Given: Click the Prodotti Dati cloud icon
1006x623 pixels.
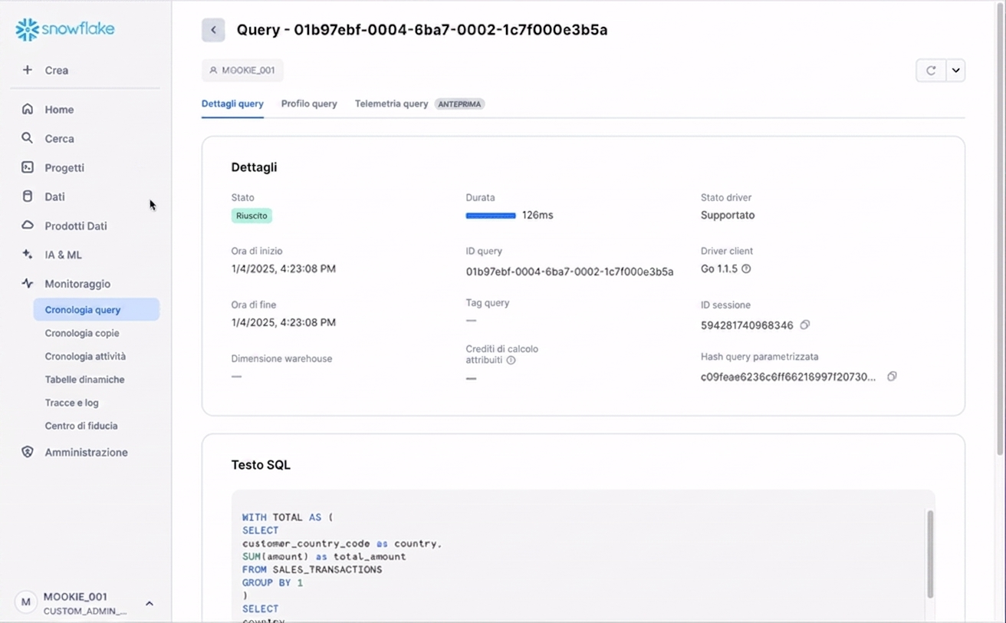Looking at the screenshot, I should [28, 226].
